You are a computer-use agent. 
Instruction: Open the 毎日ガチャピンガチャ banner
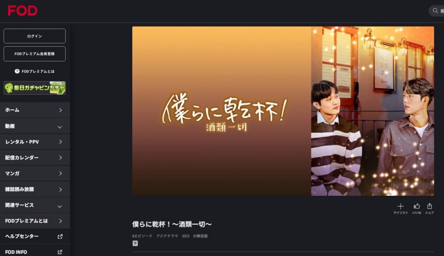(x=35, y=88)
